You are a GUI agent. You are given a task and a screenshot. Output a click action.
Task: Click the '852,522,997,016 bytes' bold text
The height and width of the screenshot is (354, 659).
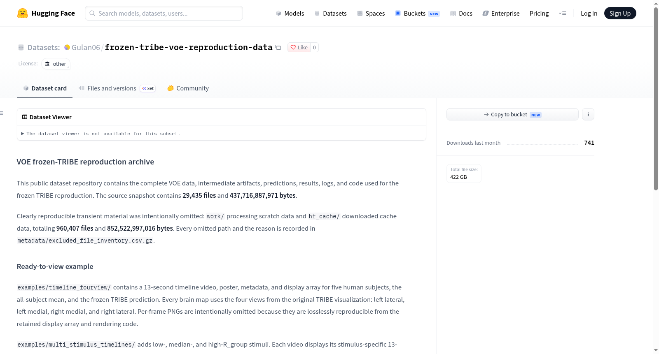pyautogui.click(x=140, y=229)
